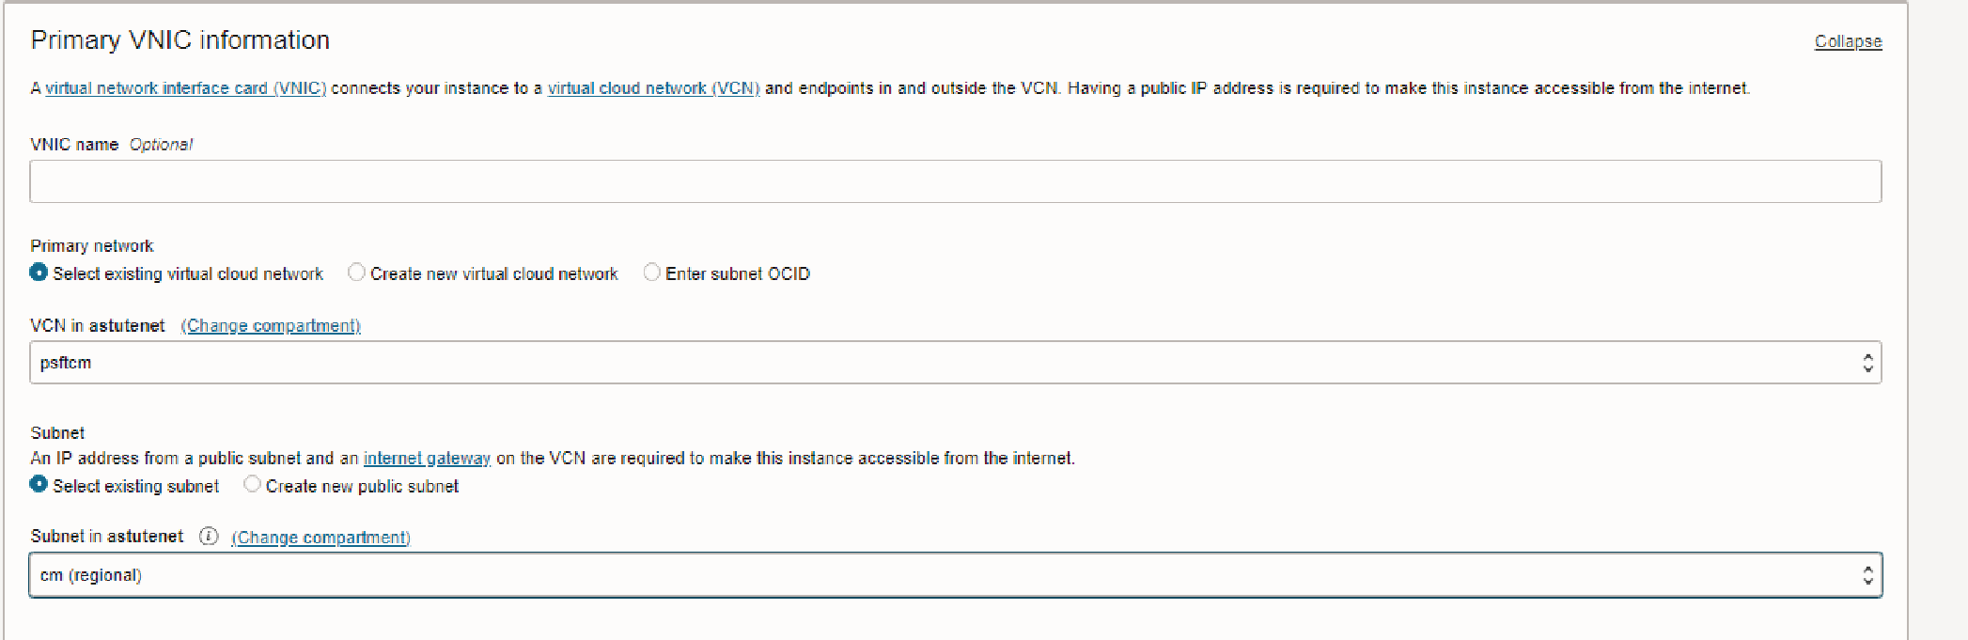Click inside the VNIC name text field

[x=940, y=180]
